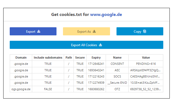
Task: Select the OTZ cookie name cell
Action: point(117,89)
